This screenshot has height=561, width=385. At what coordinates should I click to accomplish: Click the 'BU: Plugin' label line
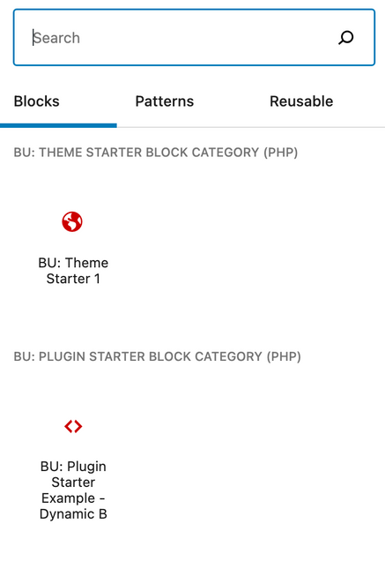[x=73, y=467]
